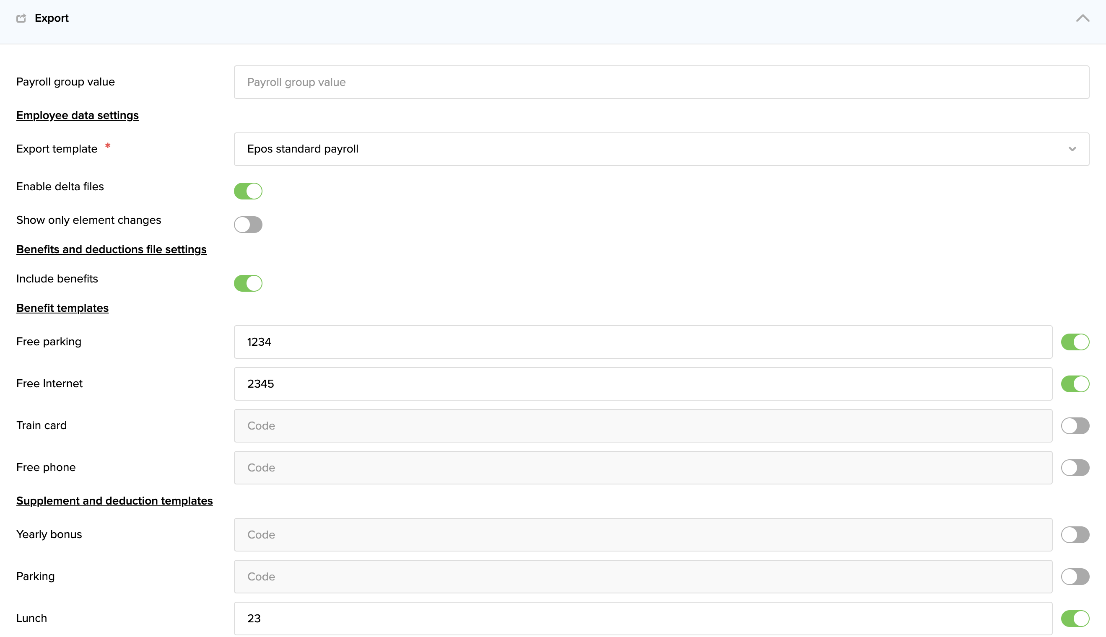This screenshot has width=1106, height=637.
Task: Disable the Lunch template toggle
Action: pos(1075,619)
